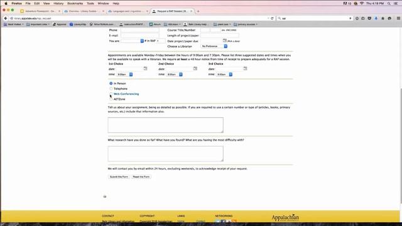Click the Reset this Form button

[141, 177]
